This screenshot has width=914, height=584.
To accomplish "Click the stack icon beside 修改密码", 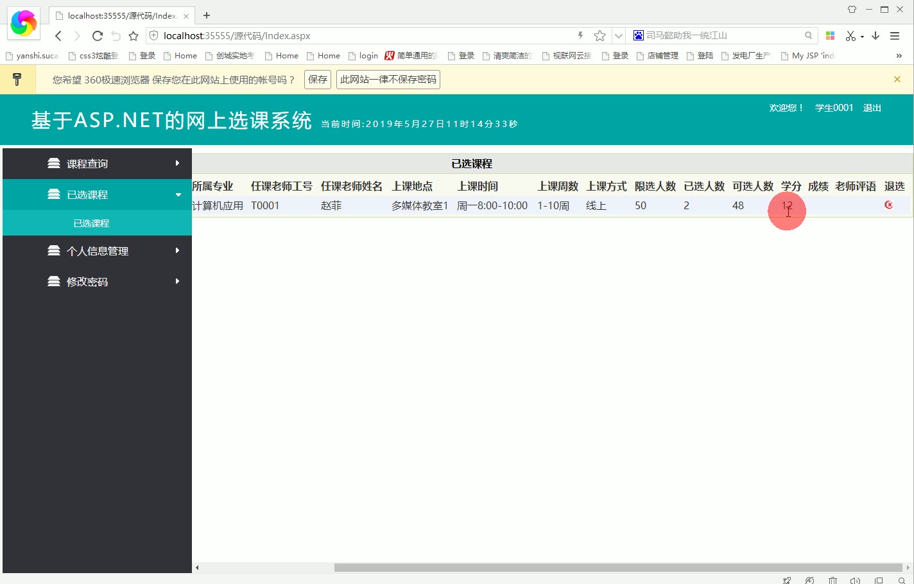I will point(54,281).
